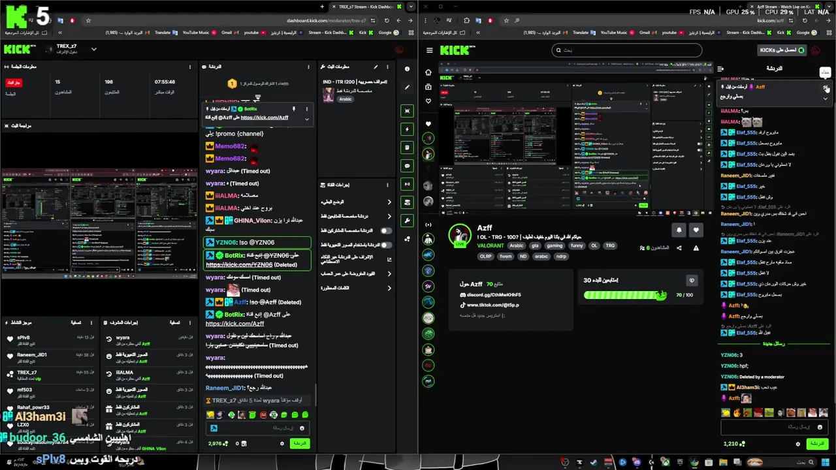Screen dimensions: 836x470
Task: Open the Browse icon in Kick viewer sidebar
Action: pyautogui.click(x=428, y=86)
